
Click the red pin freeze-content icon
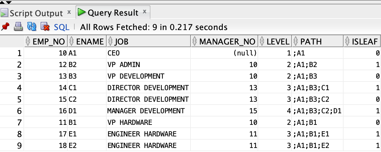pyautogui.click(x=5, y=27)
